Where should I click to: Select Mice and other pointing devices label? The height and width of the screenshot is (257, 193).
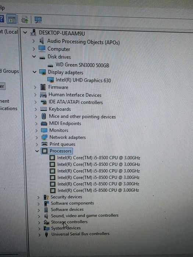pos(82,116)
